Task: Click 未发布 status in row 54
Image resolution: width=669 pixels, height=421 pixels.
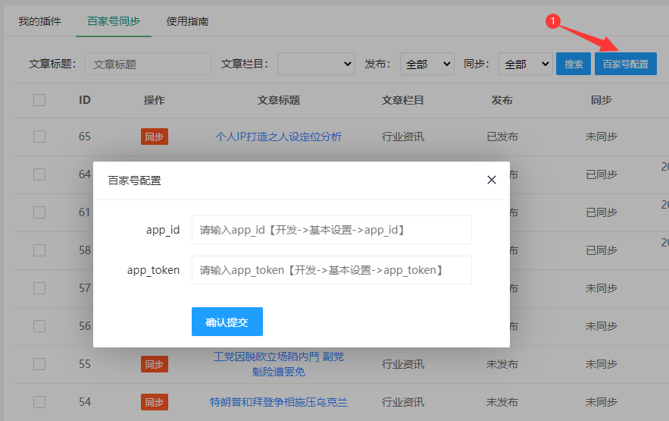Action: click(502, 402)
